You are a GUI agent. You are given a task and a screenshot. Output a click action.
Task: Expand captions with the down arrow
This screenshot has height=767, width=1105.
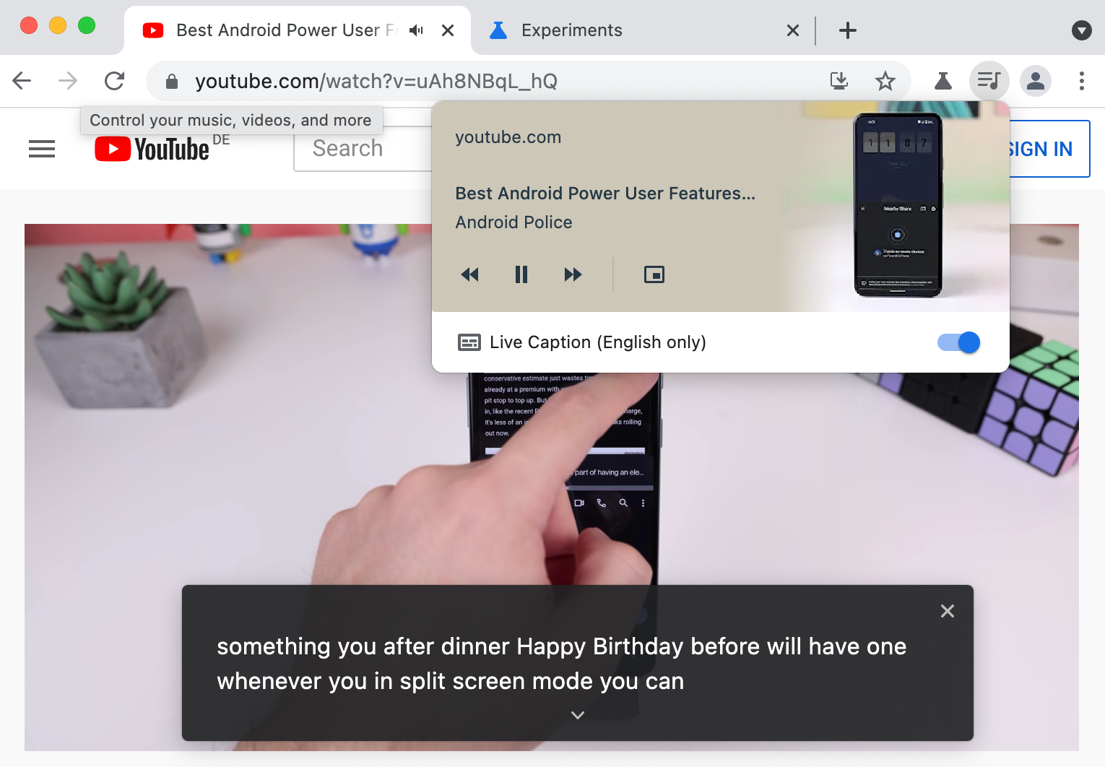click(577, 714)
